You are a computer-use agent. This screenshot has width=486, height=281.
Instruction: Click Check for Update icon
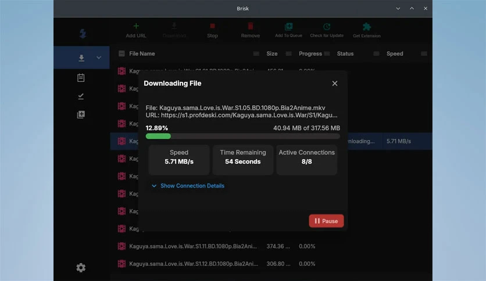[327, 27]
